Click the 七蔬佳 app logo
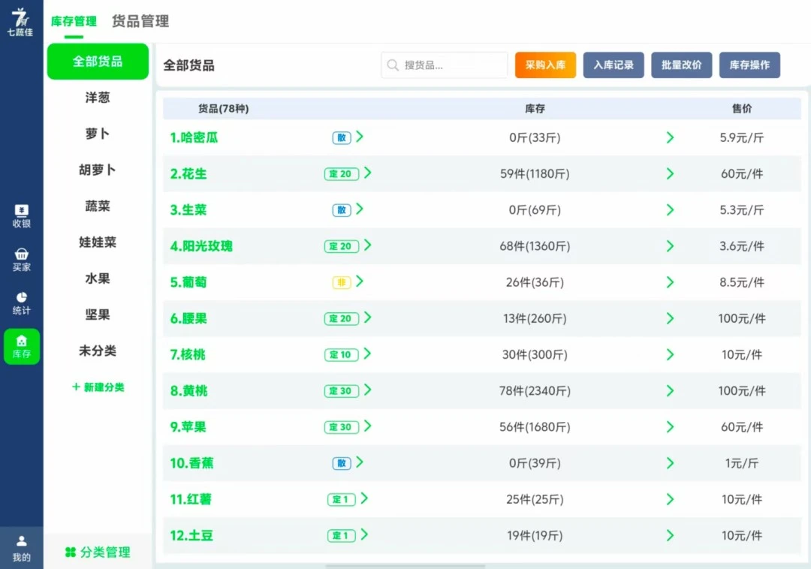This screenshot has height=569, width=811. pos(20,21)
